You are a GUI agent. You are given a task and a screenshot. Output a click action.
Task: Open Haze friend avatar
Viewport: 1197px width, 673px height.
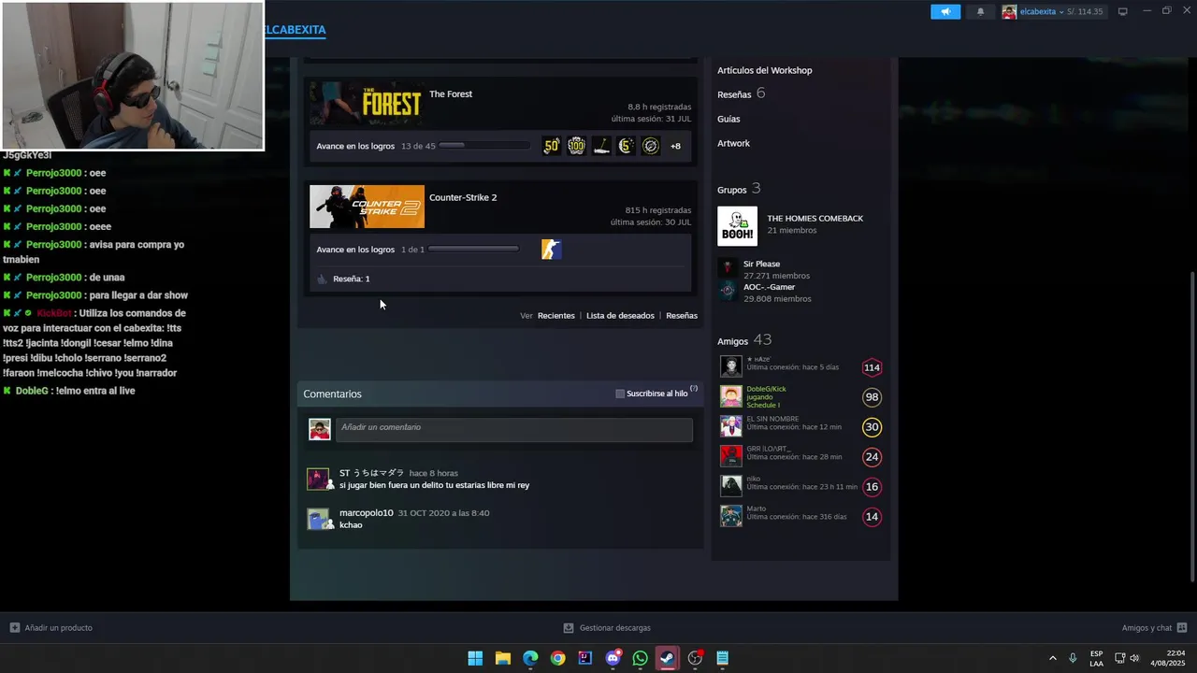click(730, 366)
